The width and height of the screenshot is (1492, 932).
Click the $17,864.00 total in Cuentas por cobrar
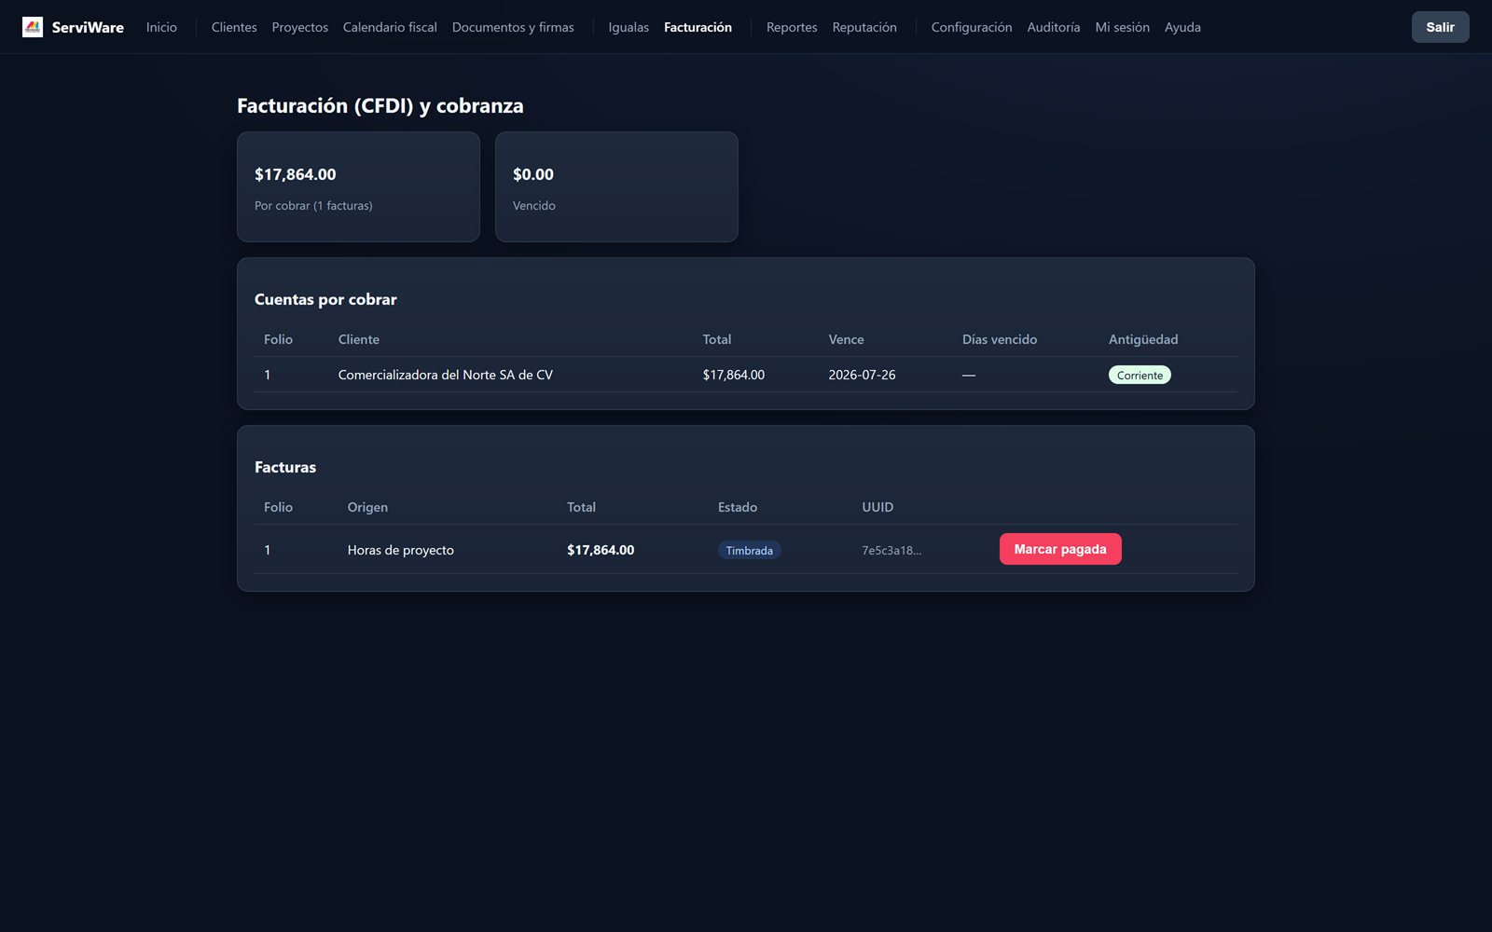coord(734,375)
